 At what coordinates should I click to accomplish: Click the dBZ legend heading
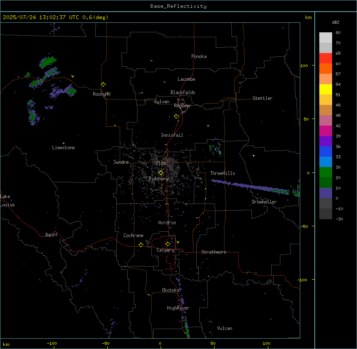(x=335, y=22)
